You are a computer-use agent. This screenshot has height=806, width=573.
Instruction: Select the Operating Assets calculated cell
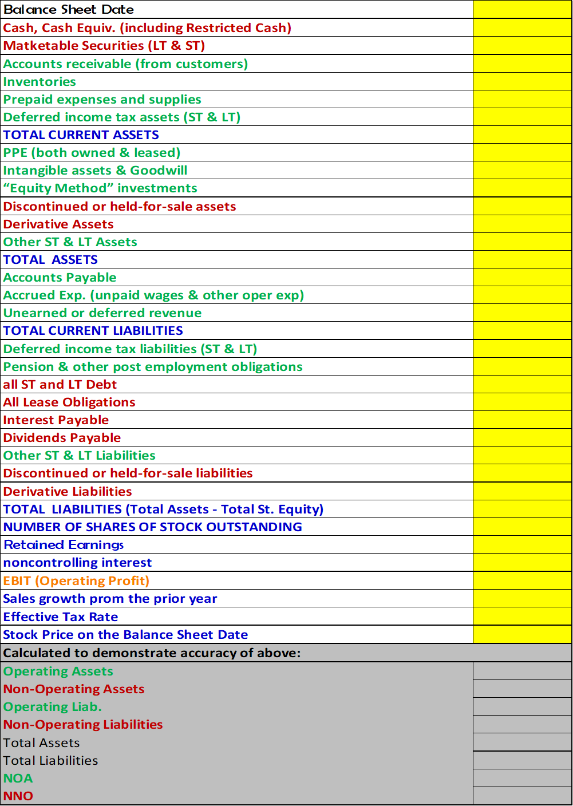(523, 671)
